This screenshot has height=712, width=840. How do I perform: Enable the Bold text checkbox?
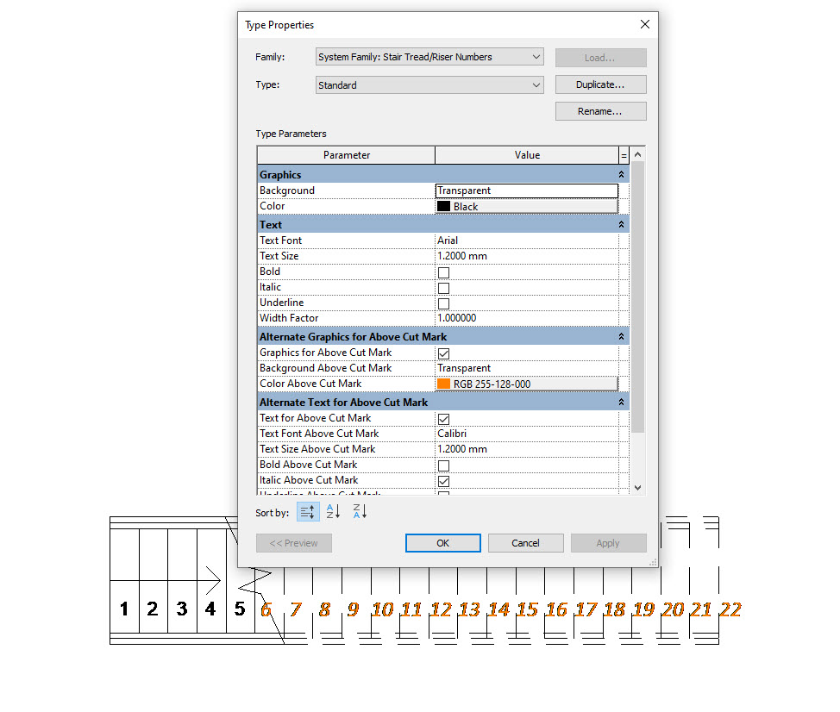click(x=443, y=272)
